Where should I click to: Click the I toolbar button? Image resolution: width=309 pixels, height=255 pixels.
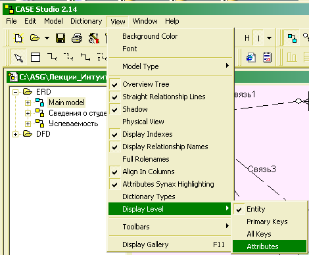[x=258, y=38]
